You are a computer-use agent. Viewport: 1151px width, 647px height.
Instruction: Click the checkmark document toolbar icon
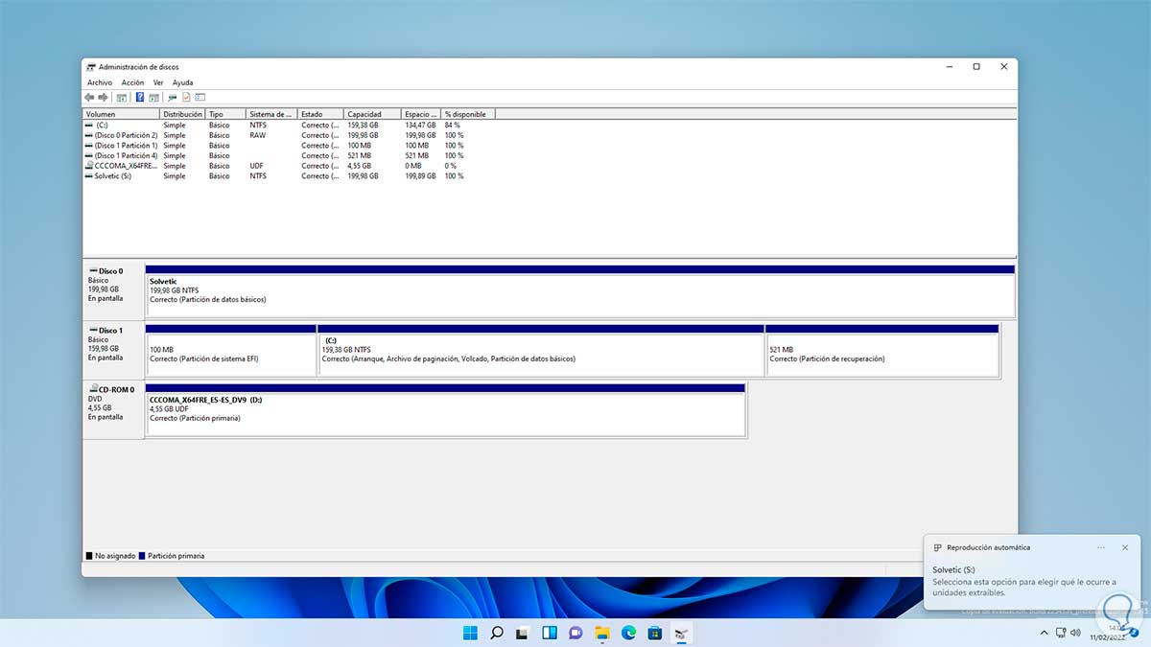186,97
